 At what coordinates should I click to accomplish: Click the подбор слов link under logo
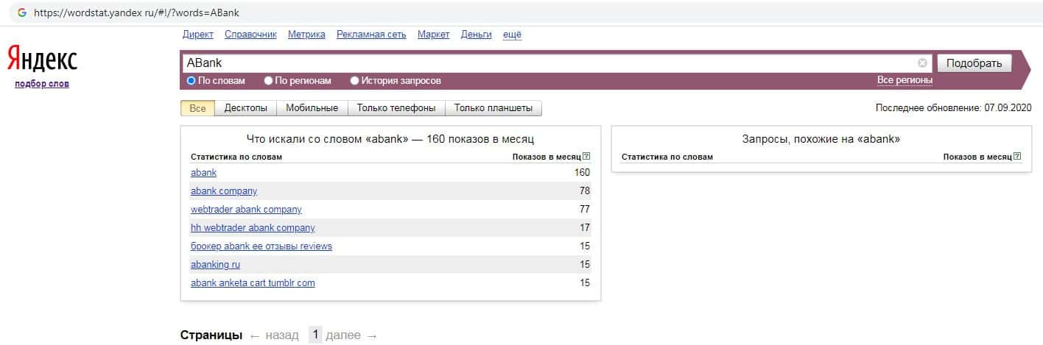41,84
